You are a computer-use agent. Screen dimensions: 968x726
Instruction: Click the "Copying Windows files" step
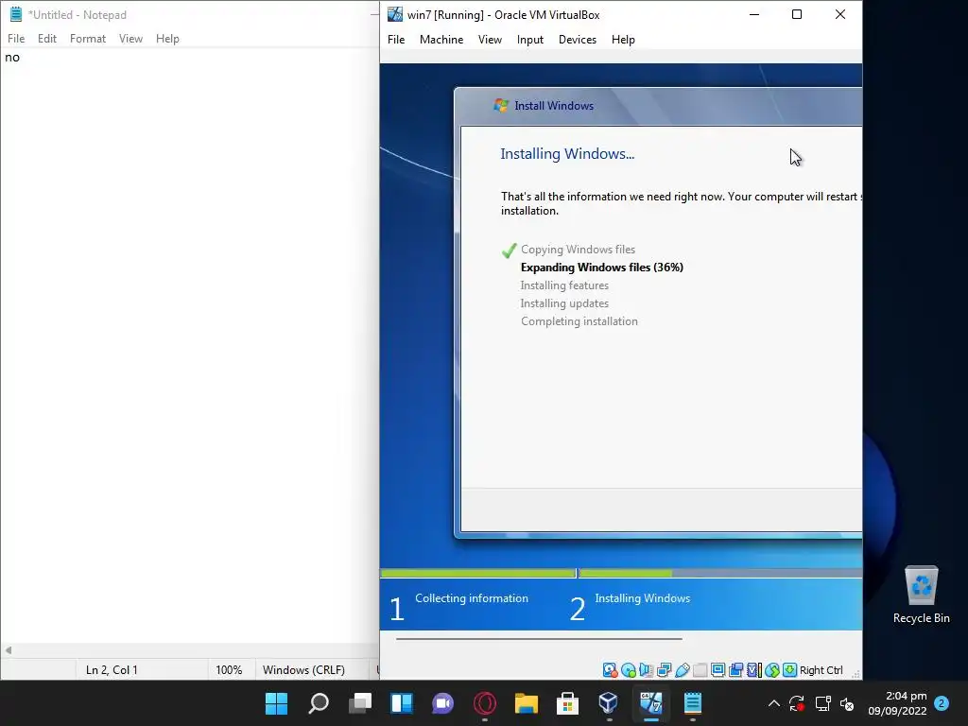(578, 250)
